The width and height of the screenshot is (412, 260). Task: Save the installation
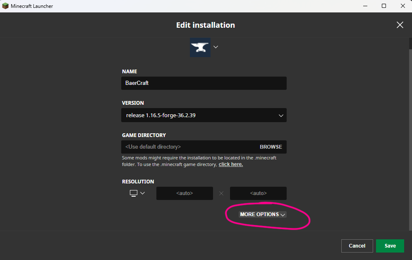tap(390, 246)
